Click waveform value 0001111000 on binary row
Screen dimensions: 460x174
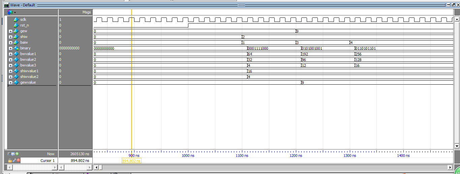(x=258, y=48)
